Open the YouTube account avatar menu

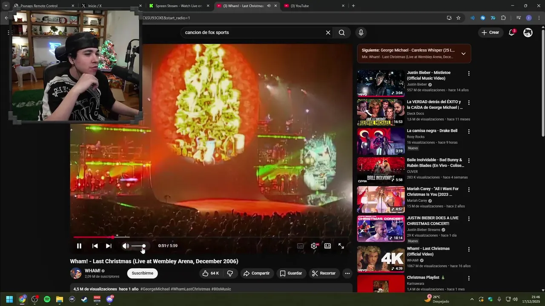[528, 33]
